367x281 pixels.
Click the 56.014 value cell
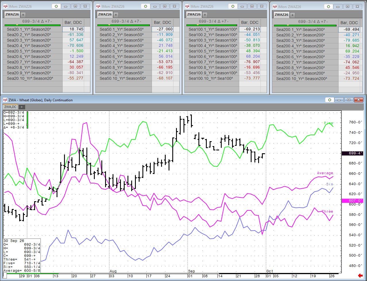[x=163, y=57]
